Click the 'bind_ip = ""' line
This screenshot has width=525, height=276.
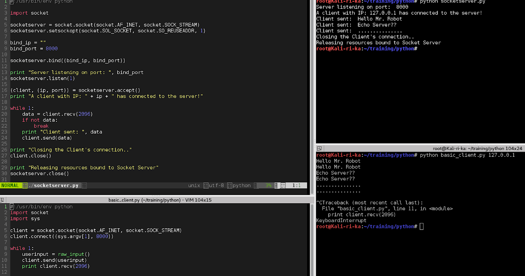coord(28,42)
